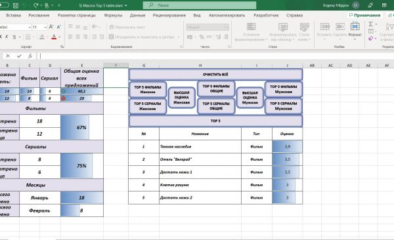Screen dimensions: 394x240
Task: Open the Разработчик tab
Action: pos(266,15)
